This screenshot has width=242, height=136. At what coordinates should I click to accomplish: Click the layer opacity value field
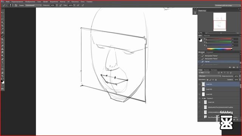tap(236, 76)
